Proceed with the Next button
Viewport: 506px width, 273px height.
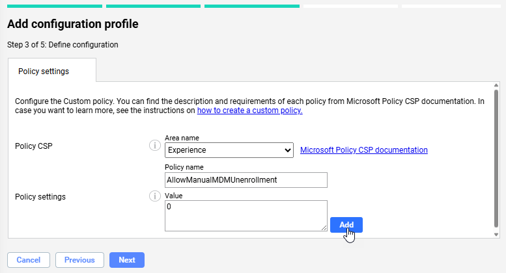click(x=127, y=260)
